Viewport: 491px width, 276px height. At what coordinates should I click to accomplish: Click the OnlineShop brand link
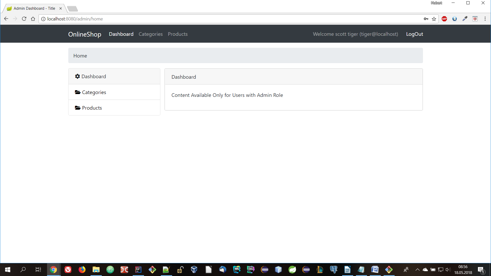tap(85, 34)
